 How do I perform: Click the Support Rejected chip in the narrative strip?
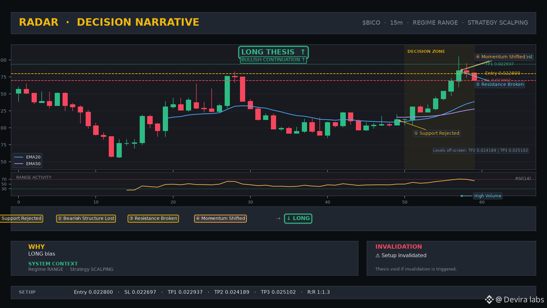pos(21,218)
